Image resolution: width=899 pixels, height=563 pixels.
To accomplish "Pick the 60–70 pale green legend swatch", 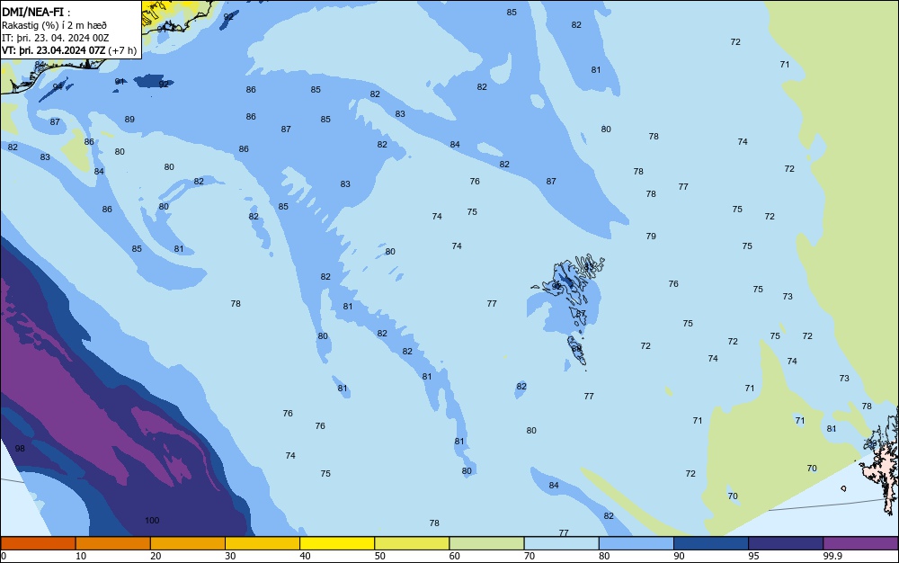I will pos(486,543).
